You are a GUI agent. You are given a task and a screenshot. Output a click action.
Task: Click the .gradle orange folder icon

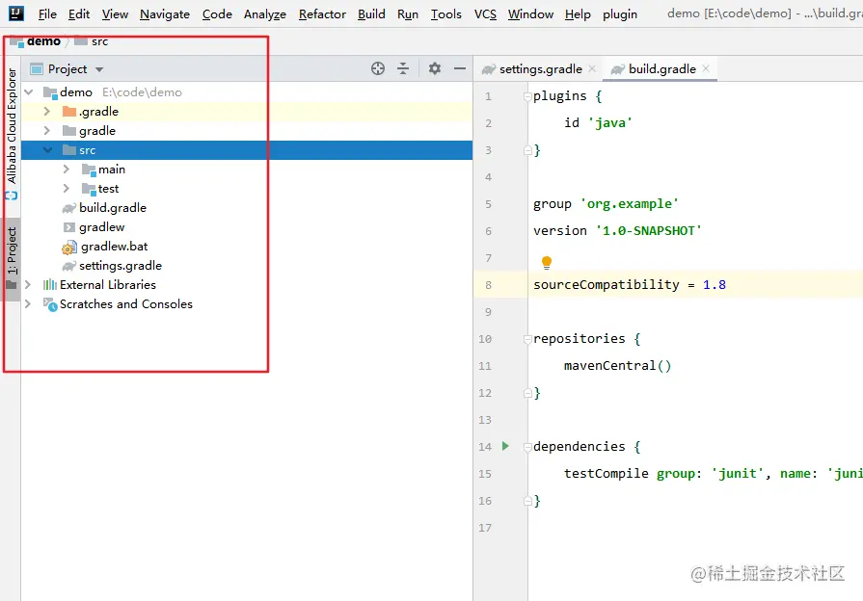(x=69, y=112)
